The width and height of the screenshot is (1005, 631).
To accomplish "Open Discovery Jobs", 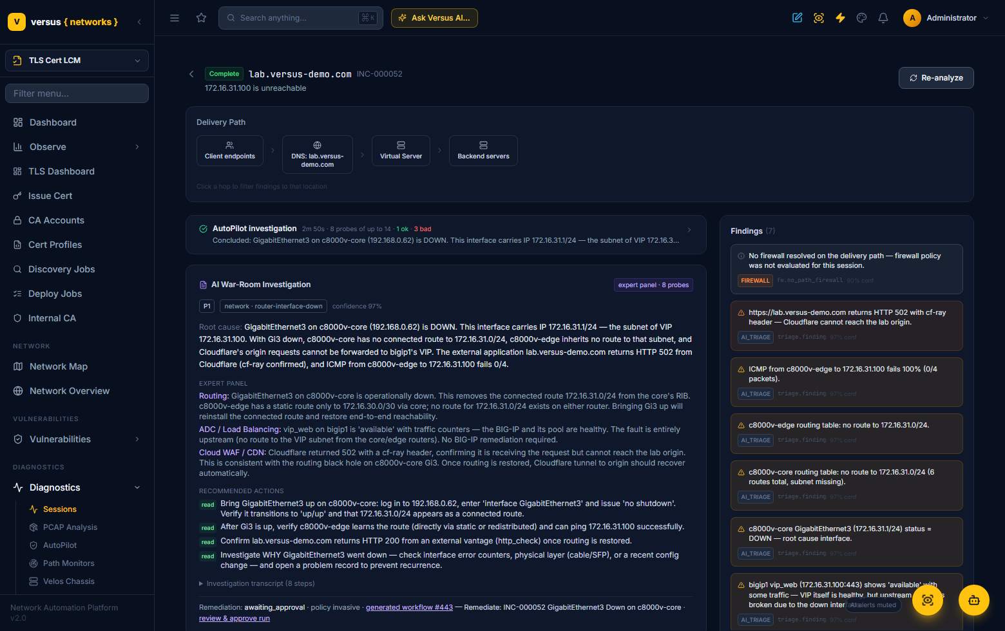I will (77, 269).
